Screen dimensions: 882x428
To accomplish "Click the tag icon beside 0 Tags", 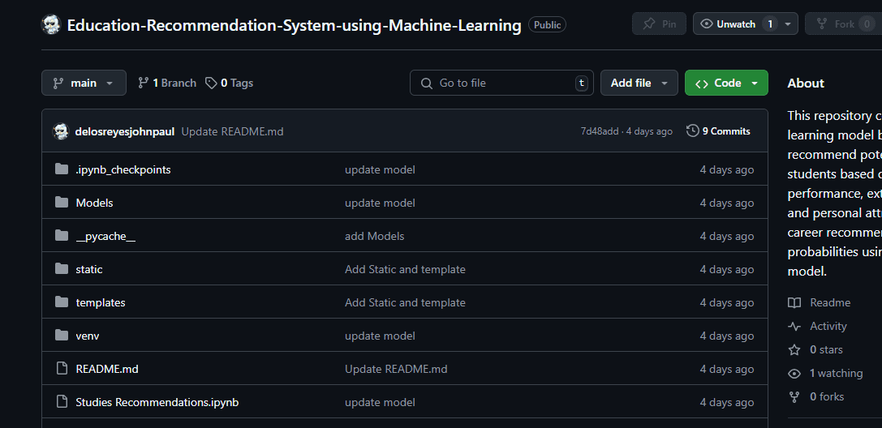I will (x=211, y=83).
